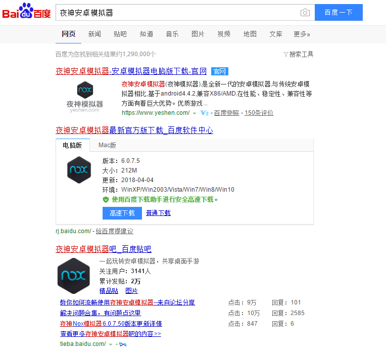Click the version value 6.0.7.5
386x350 pixels.
(x=130, y=161)
